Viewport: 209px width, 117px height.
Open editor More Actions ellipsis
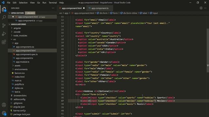[x=205, y=8]
